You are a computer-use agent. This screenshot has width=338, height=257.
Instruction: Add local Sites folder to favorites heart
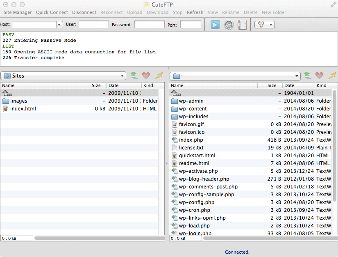click(x=146, y=76)
